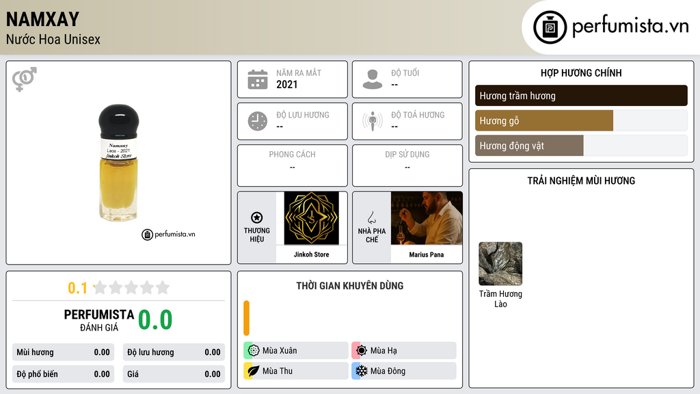Click the sillage radiating person icon
The image size is (700, 394).
(x=373, y=121)
